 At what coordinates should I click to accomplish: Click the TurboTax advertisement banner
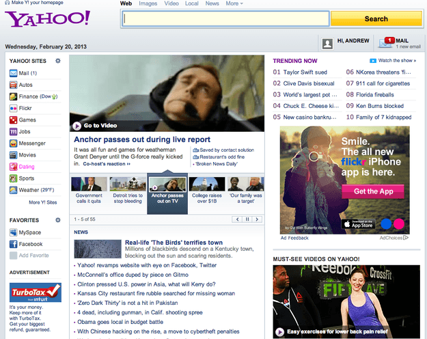click(x=36, y=293)
